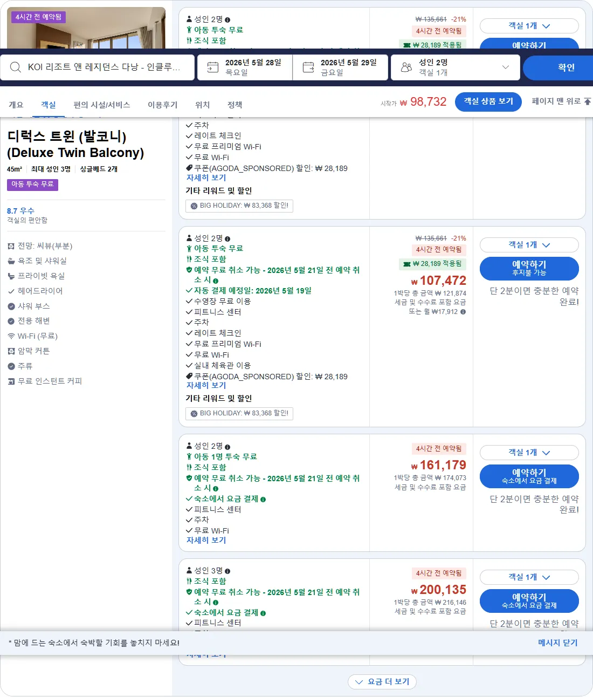The width and height of the screenshot is (593, 697).
Task: Click the 성인 2명 info icon in the ₩107,472 offer
Action: [227, 238]
